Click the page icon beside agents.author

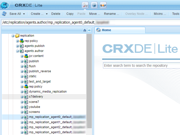pos(22,51)
